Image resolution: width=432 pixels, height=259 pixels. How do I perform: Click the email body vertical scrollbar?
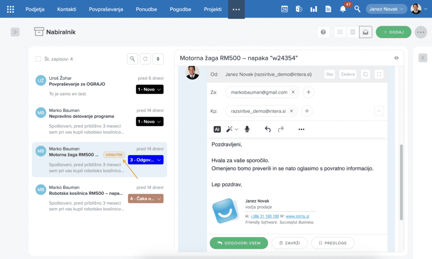401,181
